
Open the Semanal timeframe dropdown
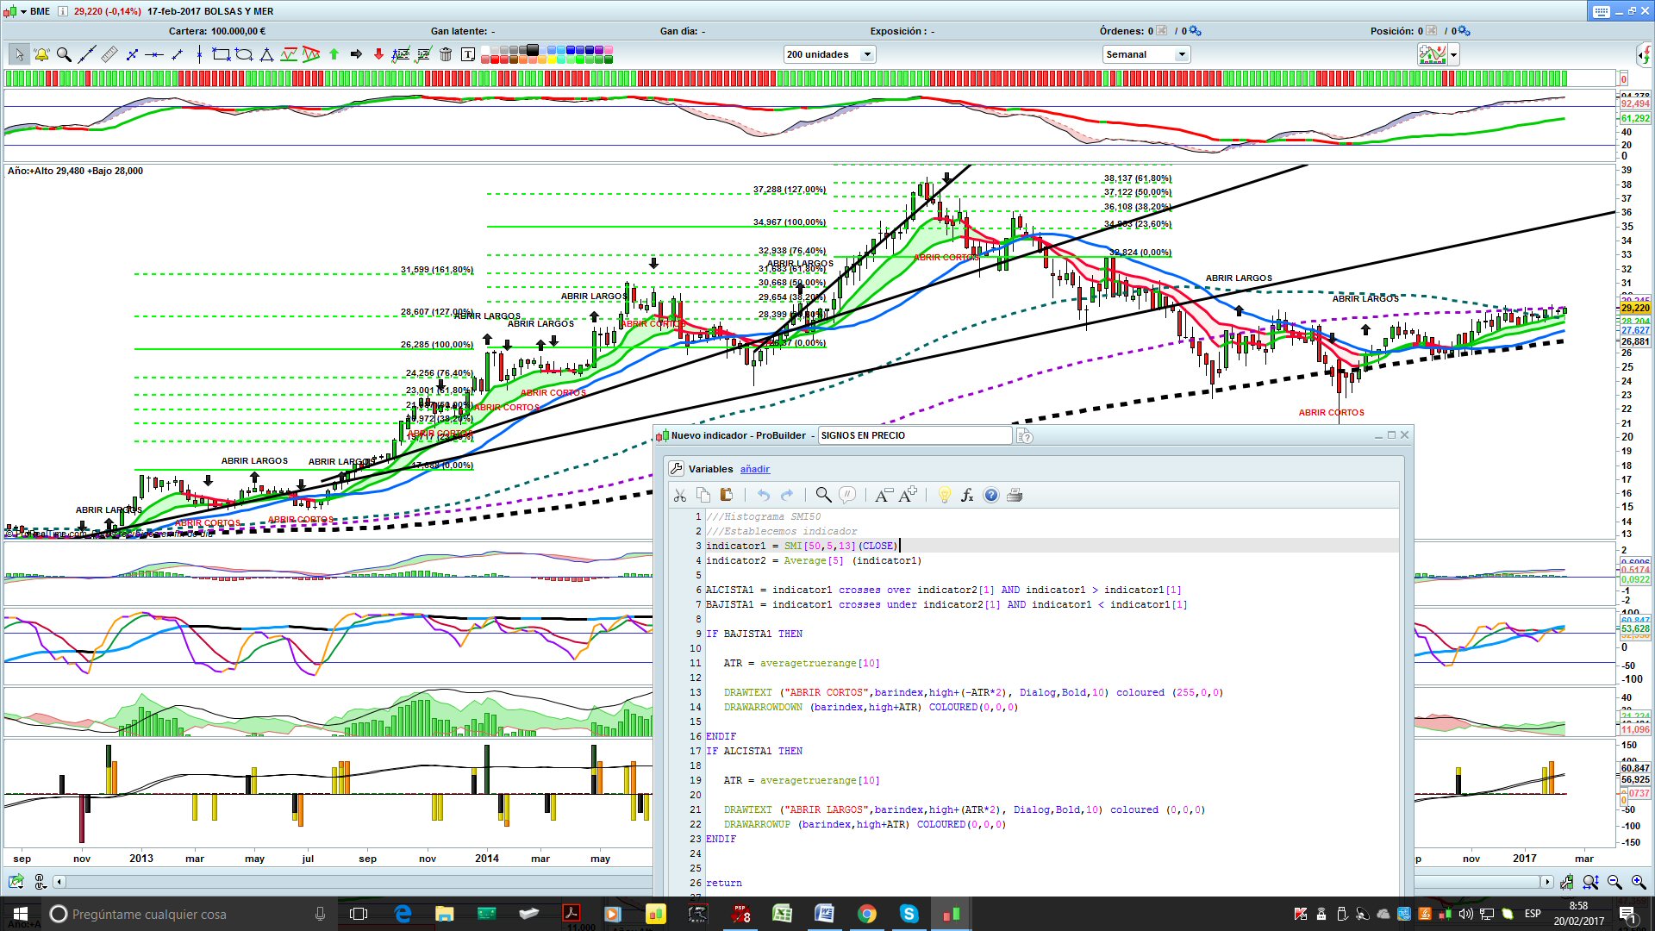pyautogui.click(x=1182, y=55)
